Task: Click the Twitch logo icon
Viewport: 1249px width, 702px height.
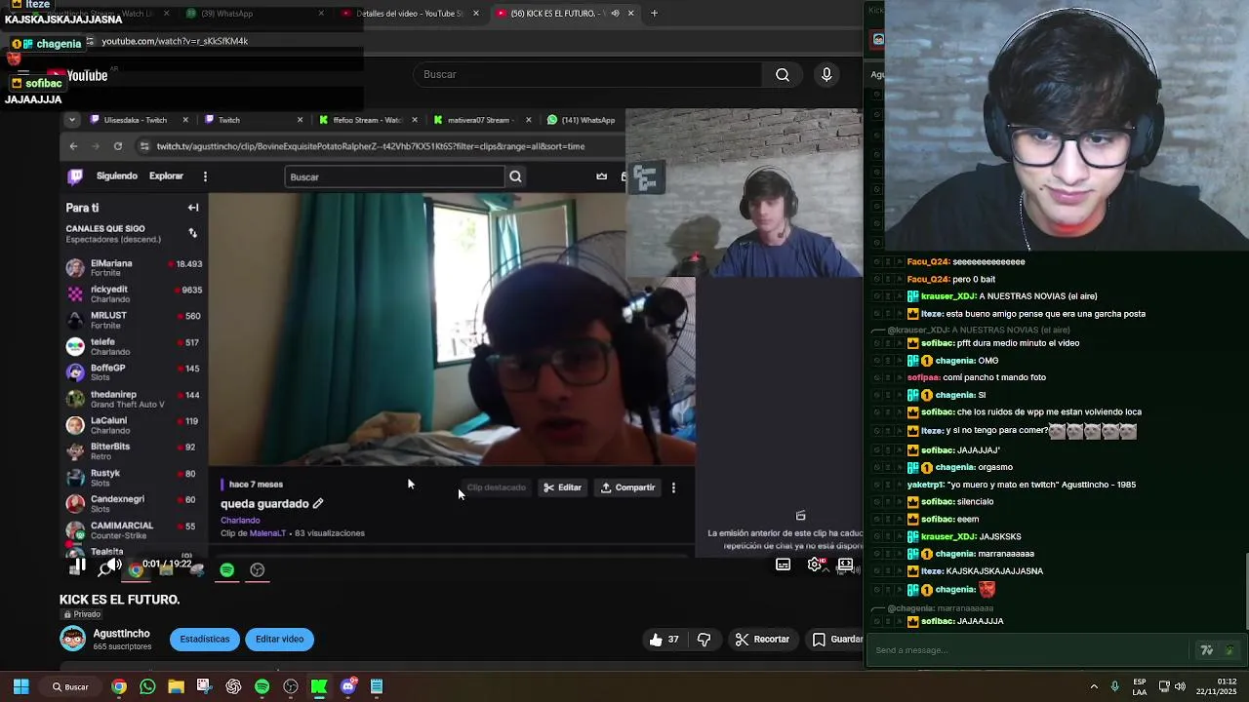Action: pos(75,176)
